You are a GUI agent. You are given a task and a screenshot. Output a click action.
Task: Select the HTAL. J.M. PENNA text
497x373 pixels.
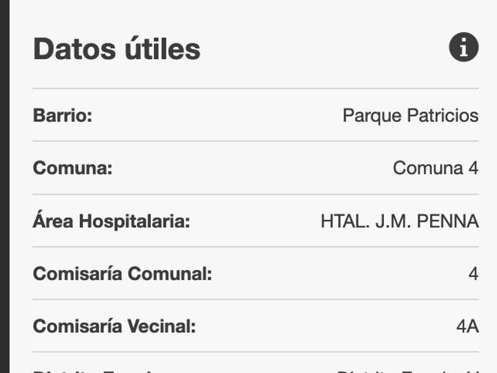tap(399, 221)
